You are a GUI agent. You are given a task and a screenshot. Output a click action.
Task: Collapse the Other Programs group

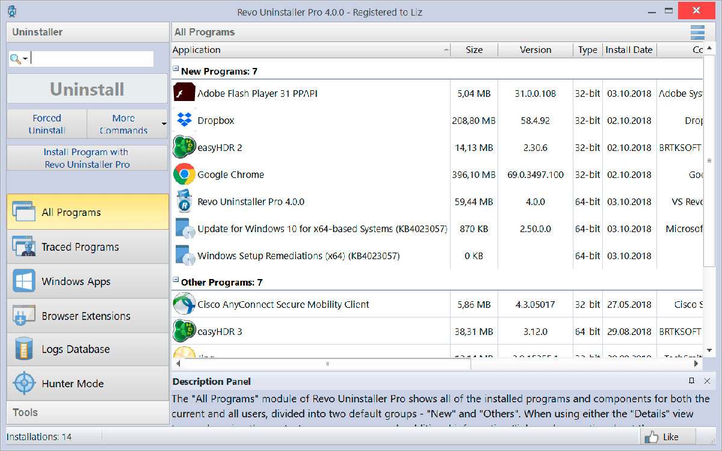tap(176, 280)
